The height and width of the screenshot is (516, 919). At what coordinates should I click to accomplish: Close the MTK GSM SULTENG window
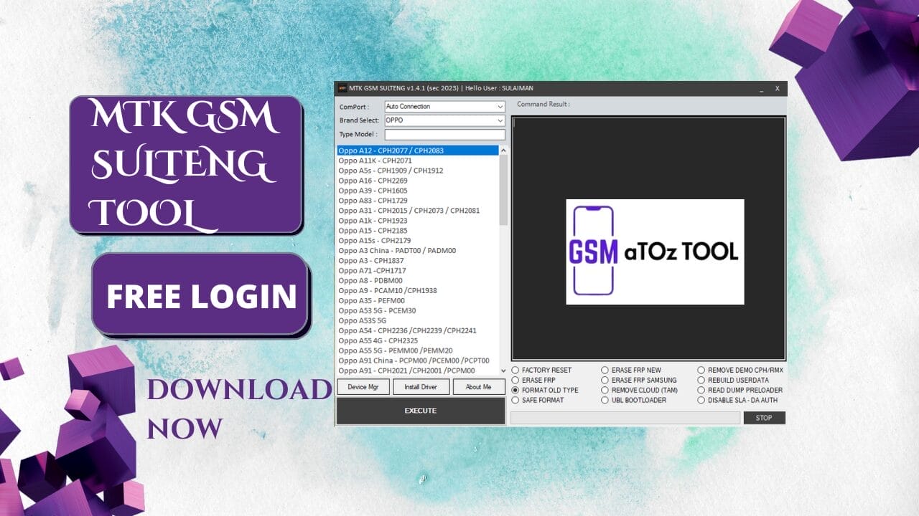tap(777, 88)
